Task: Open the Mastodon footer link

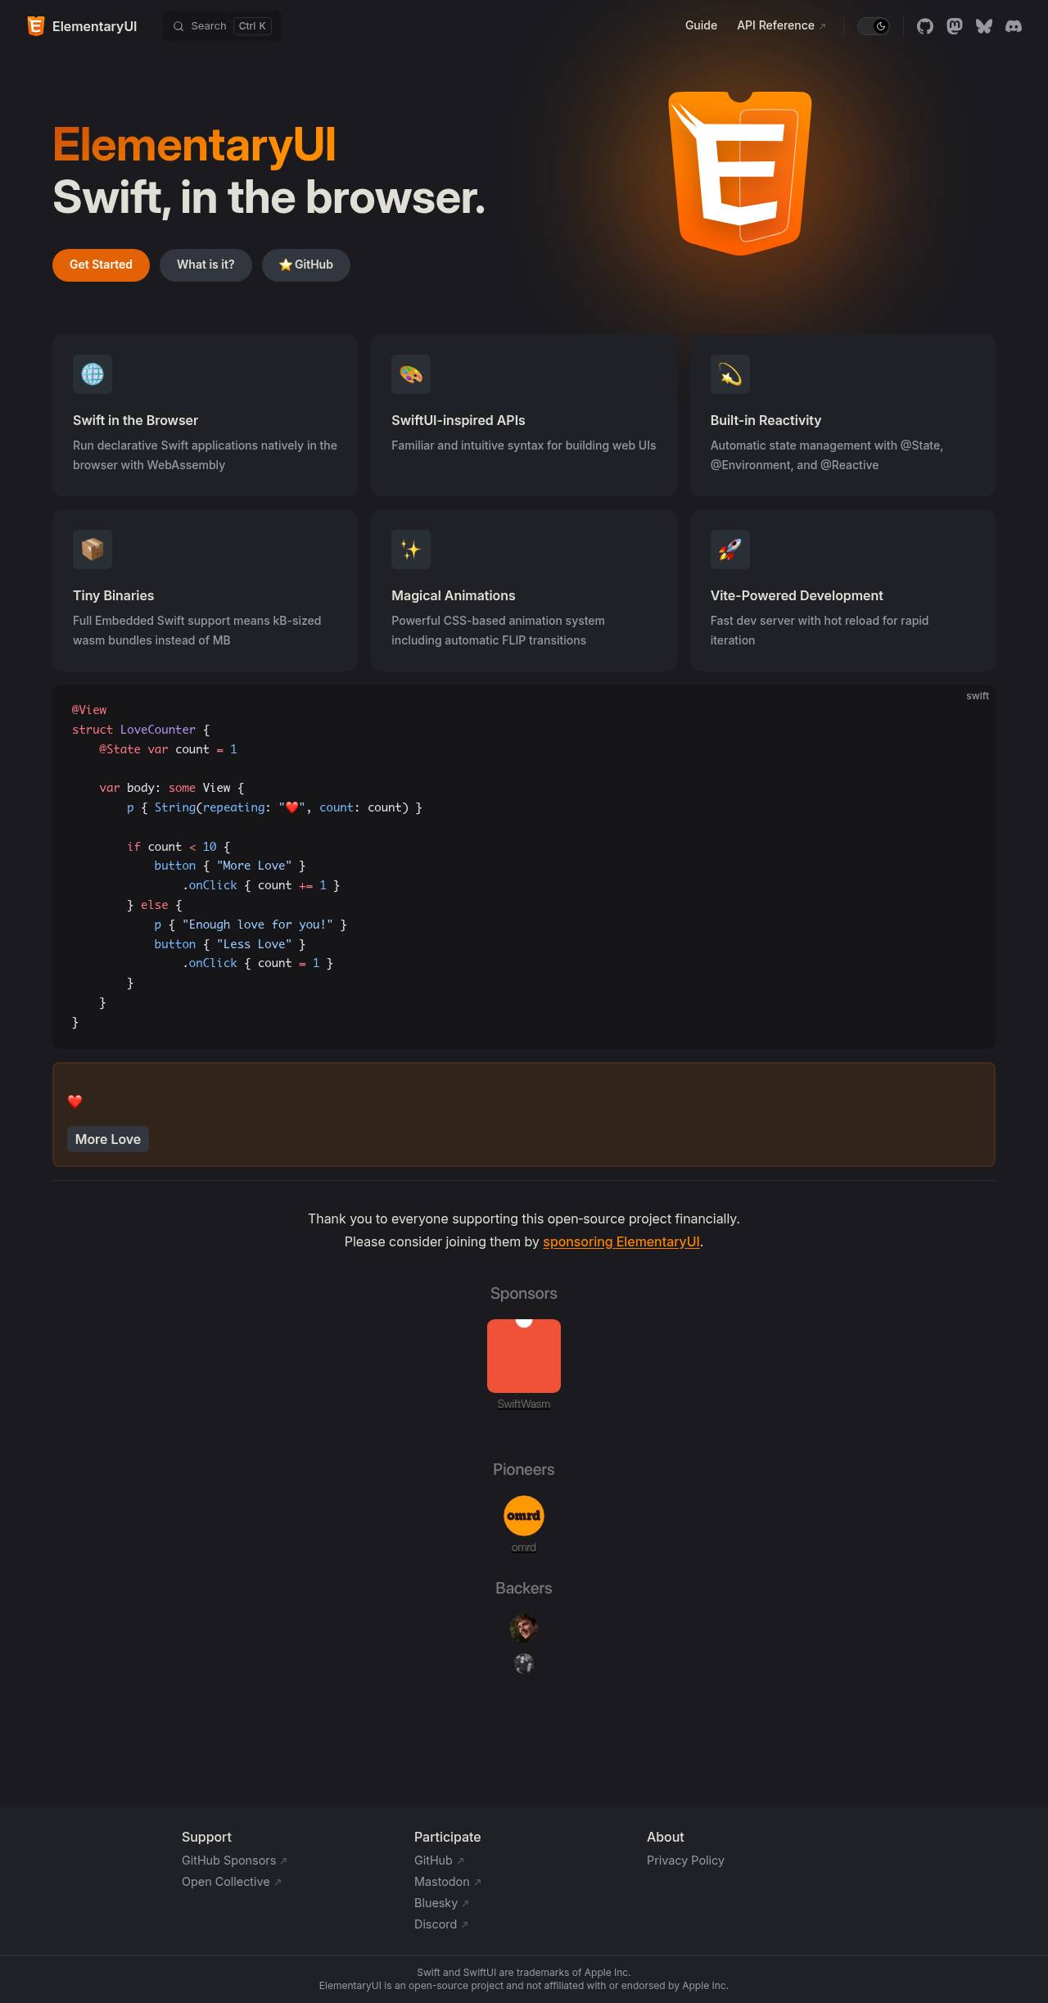Action: pos(448,1882)
